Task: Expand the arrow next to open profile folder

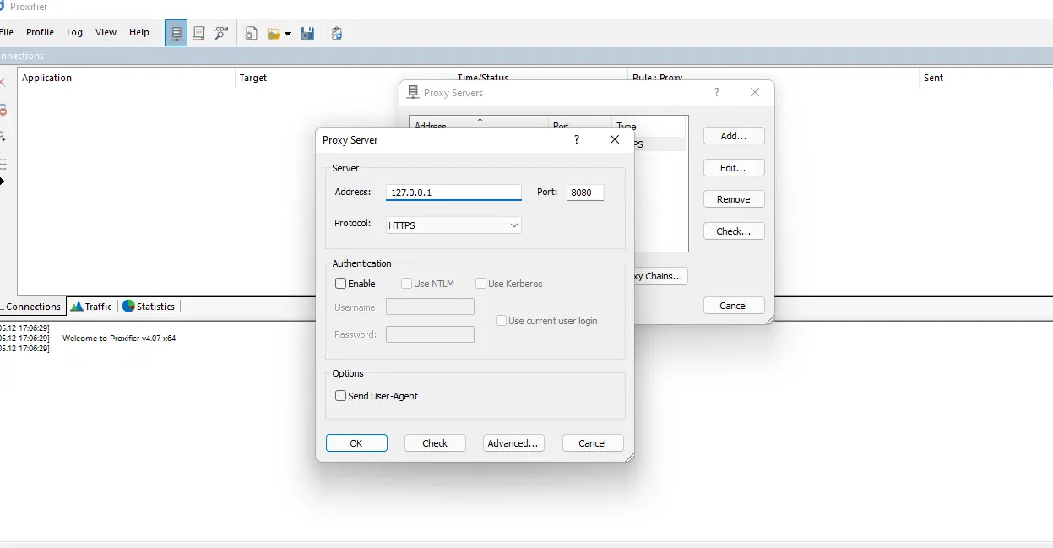Action: (288, 34)
